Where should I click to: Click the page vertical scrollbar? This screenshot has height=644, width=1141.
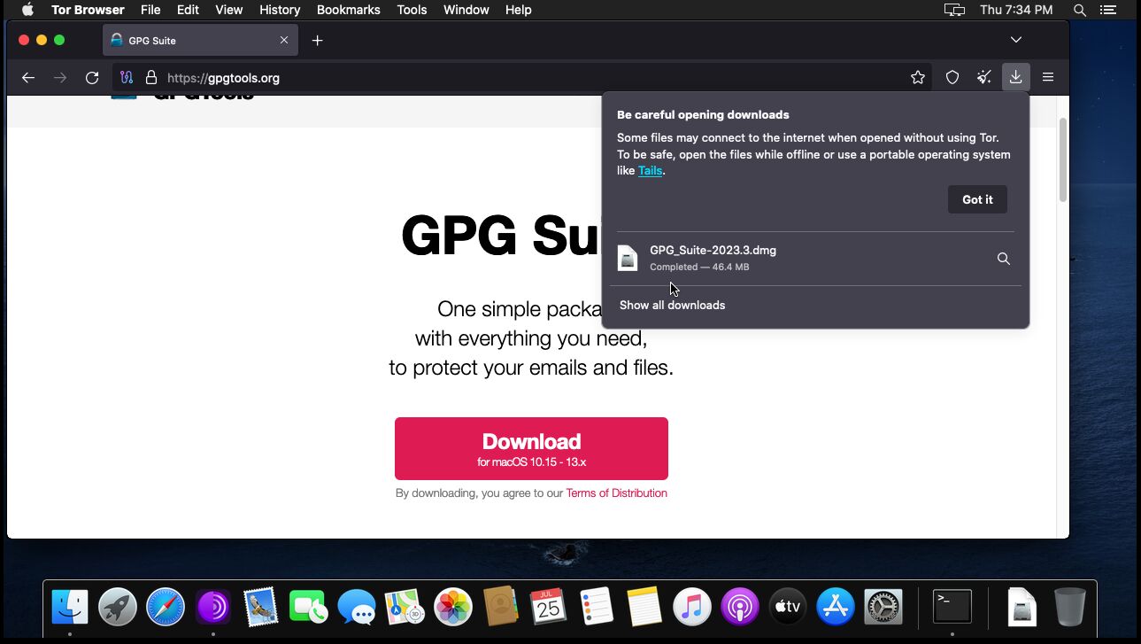pos(1062,159)
